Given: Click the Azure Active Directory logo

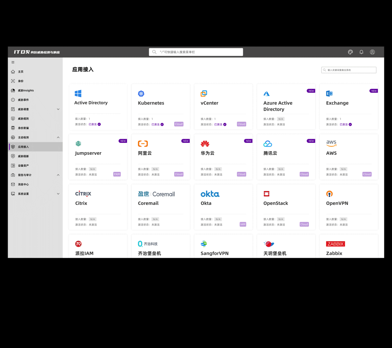Looking at the screenshot, I should (x=266, y=94).
